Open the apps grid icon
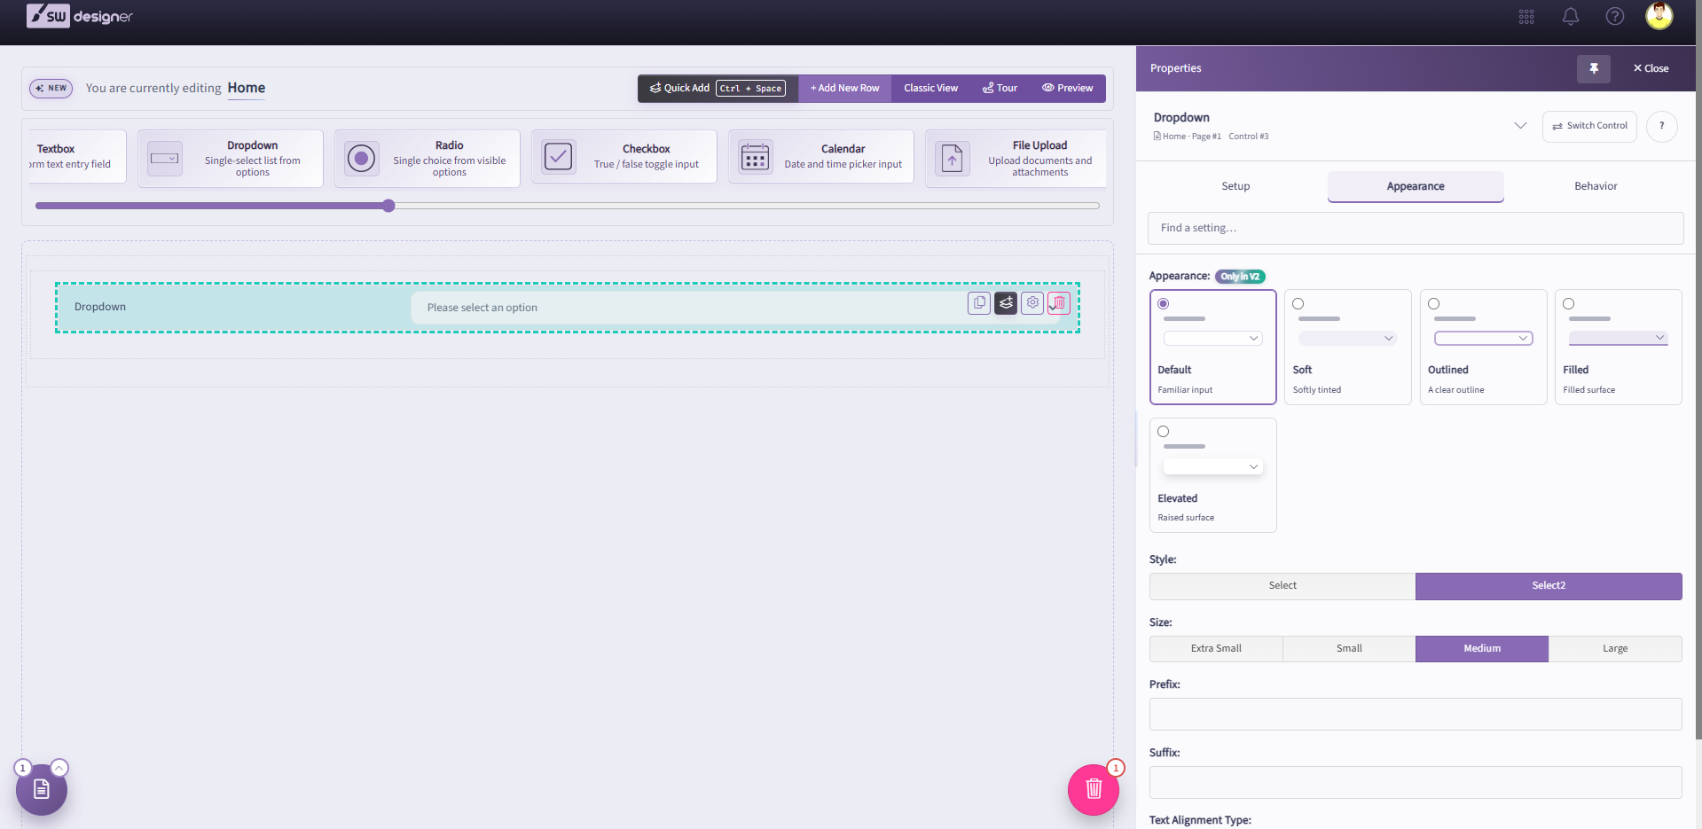Screen dimensions: 1702x829 click(x=1526, y=17)
